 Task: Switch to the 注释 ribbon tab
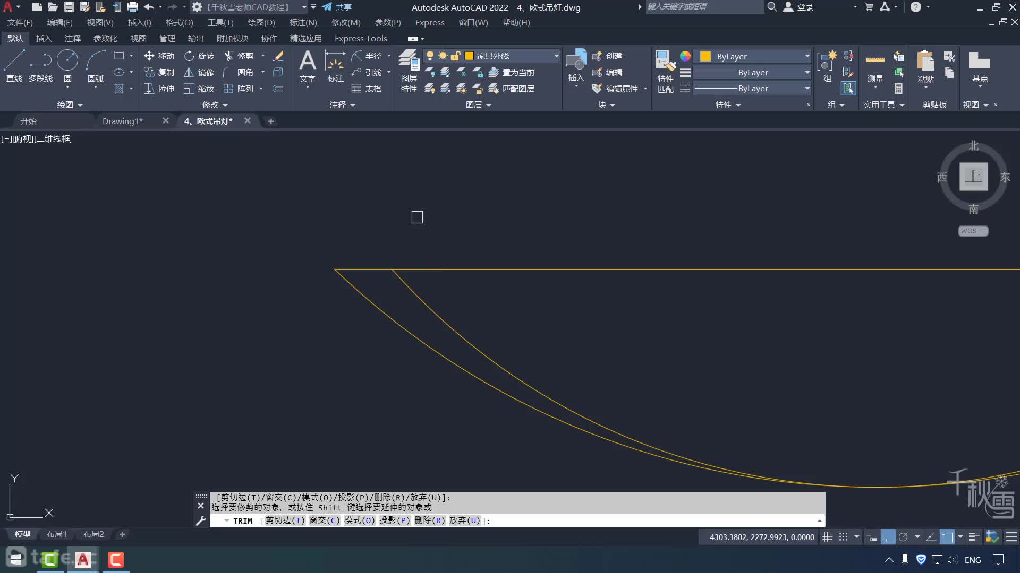point(73,38)
